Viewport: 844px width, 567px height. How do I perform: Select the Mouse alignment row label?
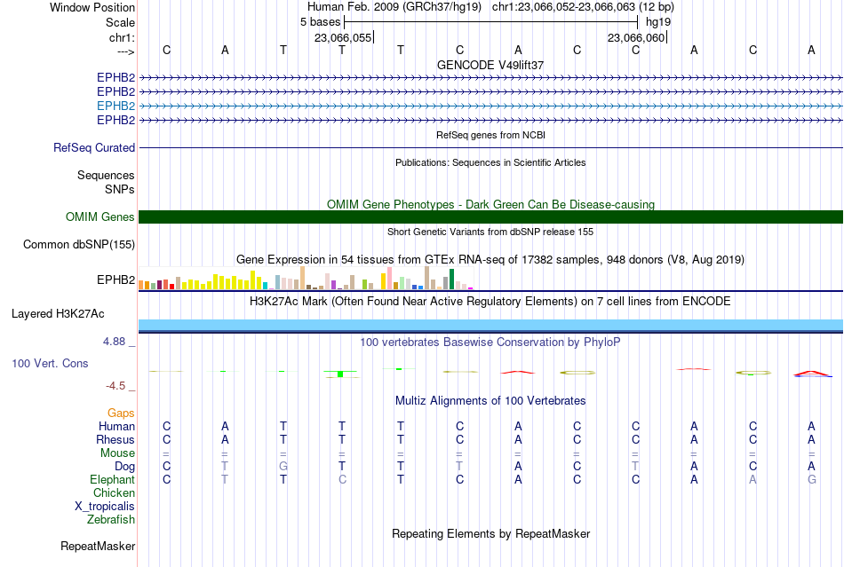click(117, 453)
